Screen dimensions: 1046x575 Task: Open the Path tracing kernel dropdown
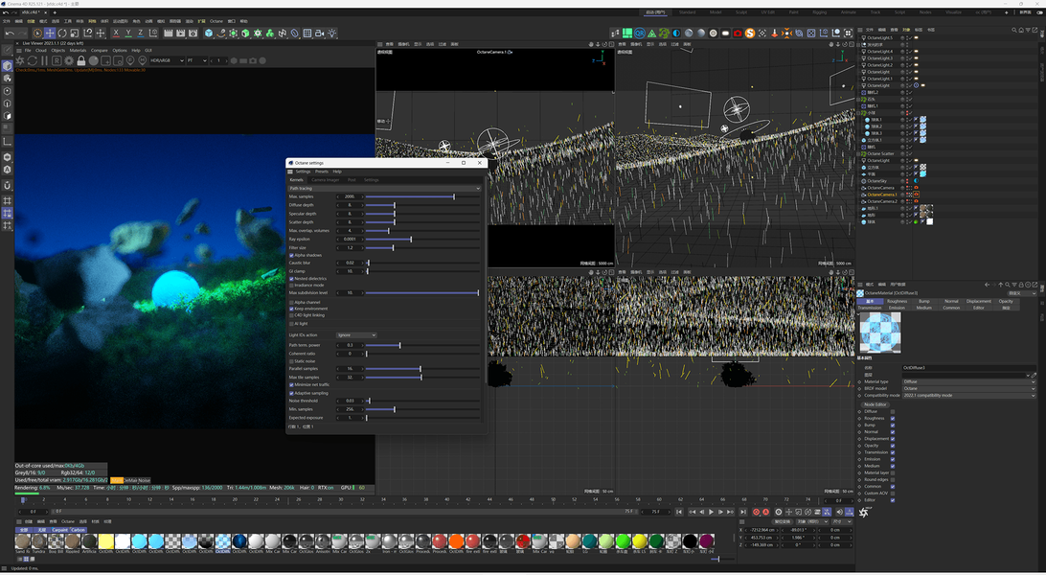coord(384,189)
